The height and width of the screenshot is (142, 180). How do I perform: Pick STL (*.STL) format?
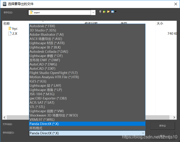[87, 107]
